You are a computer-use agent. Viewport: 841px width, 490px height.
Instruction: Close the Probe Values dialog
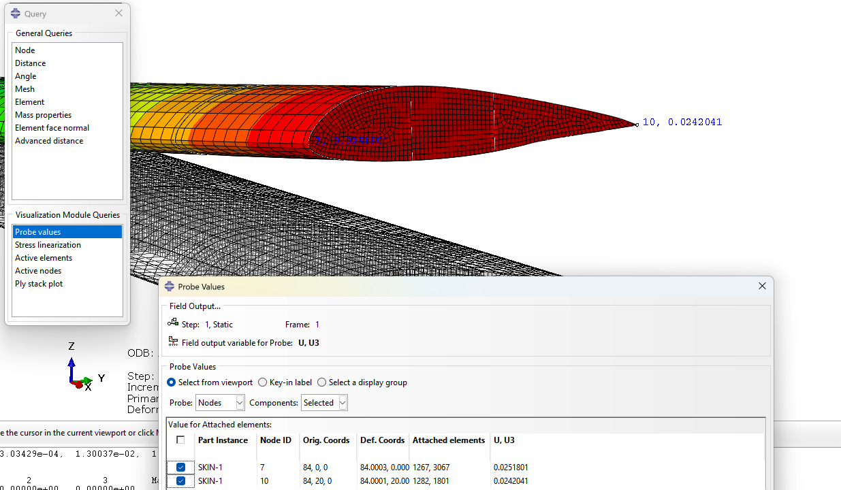tap(762, 287)
